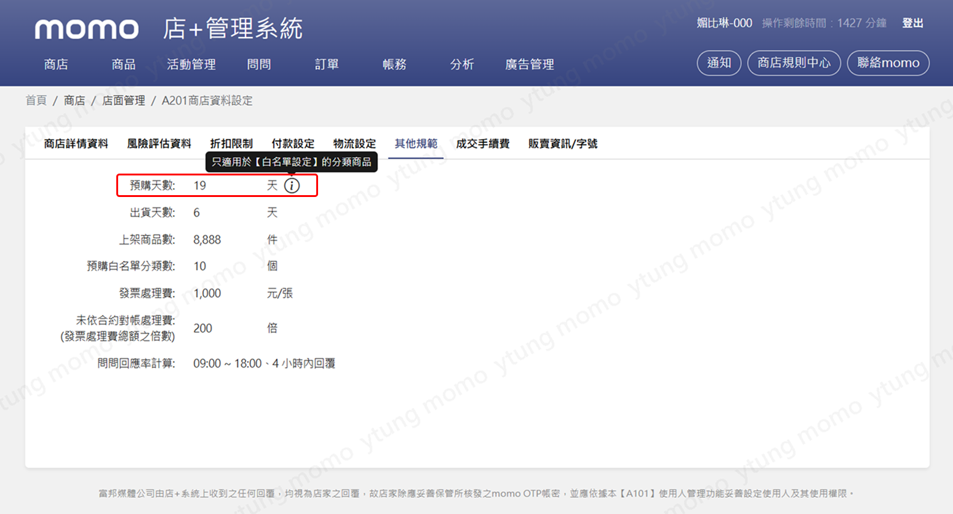Click the 出貨天數 label
Viewport: 953px width, 514px height.
click(x=153, y=212)
